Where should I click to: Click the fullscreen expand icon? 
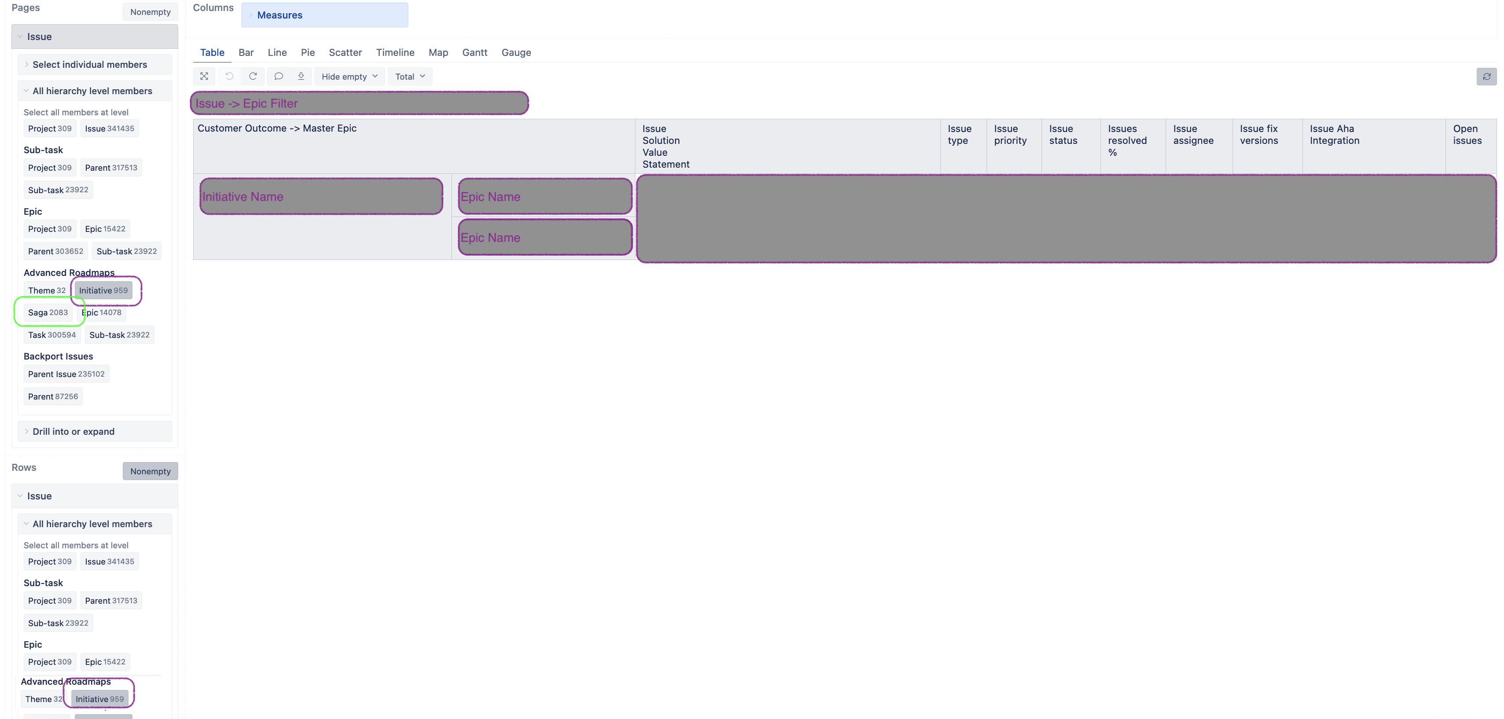click(x=204, y=77)
